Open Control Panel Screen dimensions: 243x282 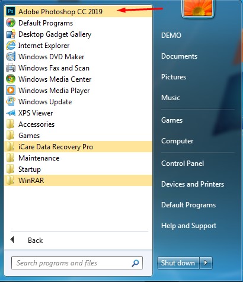(x=183, y=164)
